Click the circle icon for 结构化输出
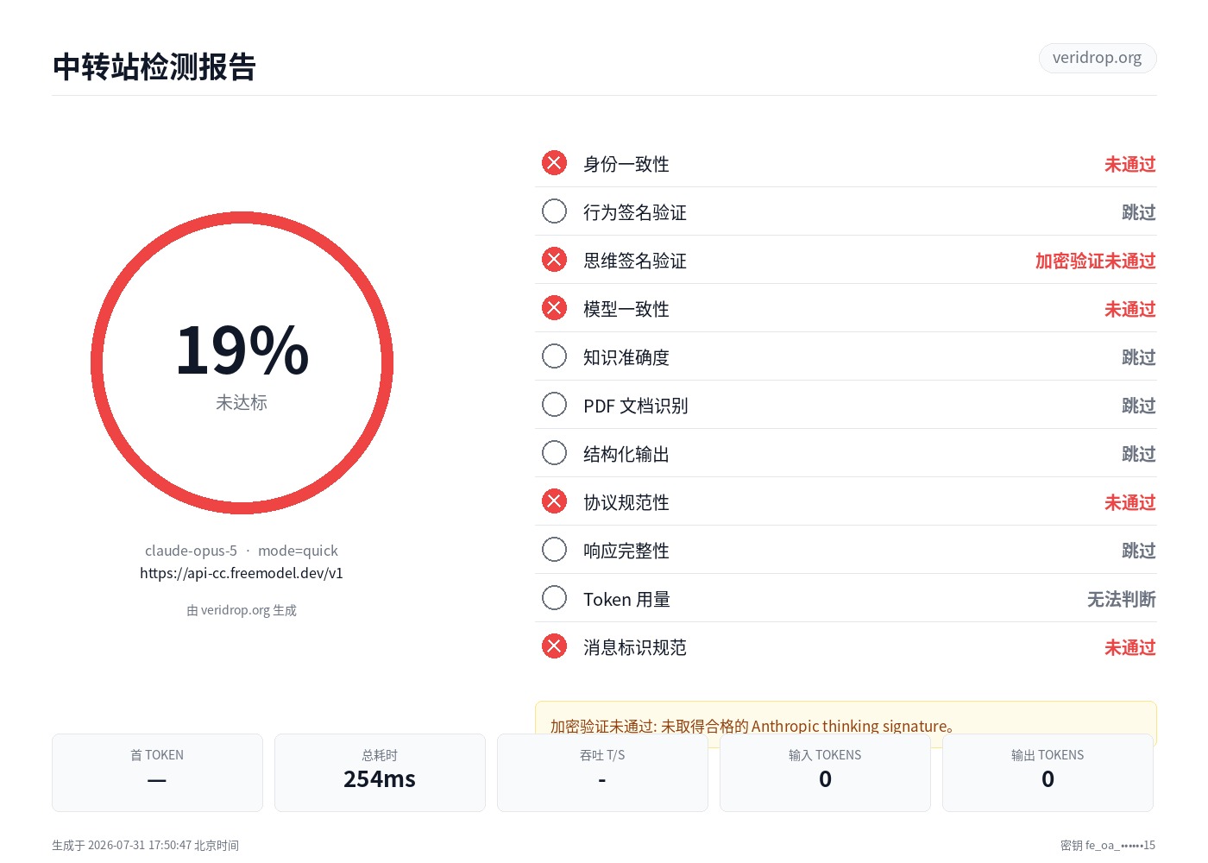 [x=554, y=453]
